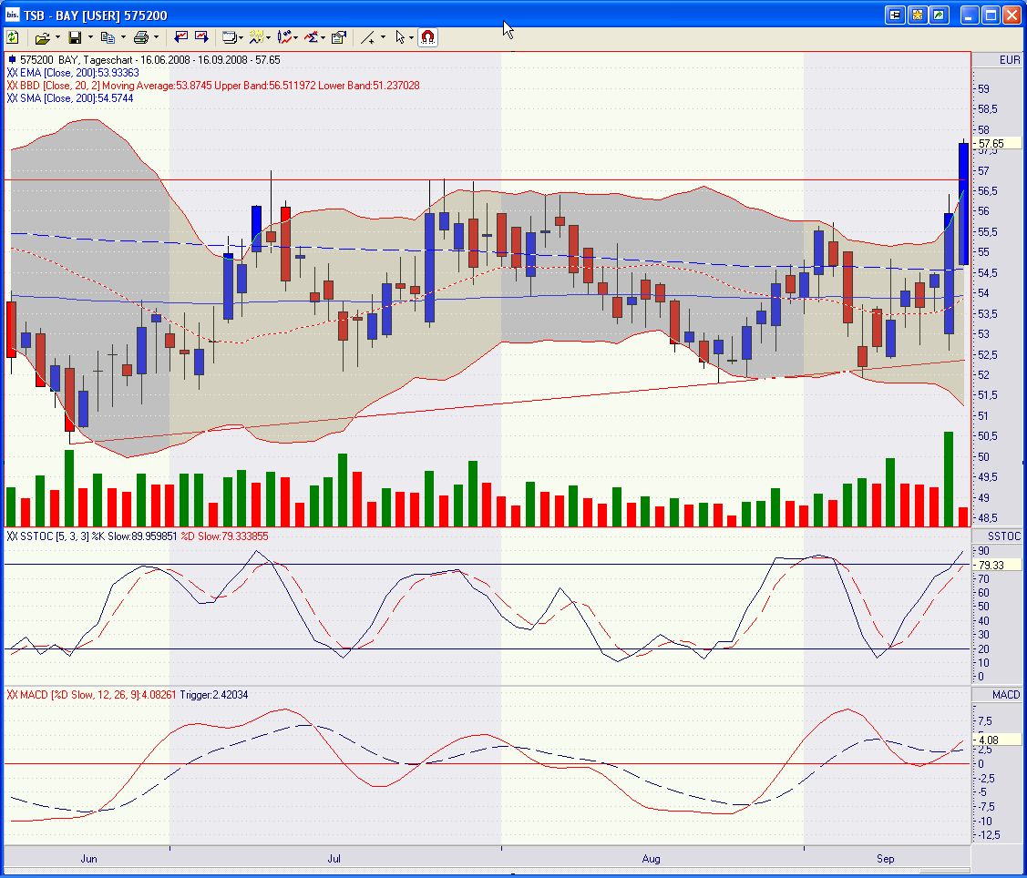Click the refresh chart data icon
The width and height of the screenshot is (1027, 878).
coord(13,37)
